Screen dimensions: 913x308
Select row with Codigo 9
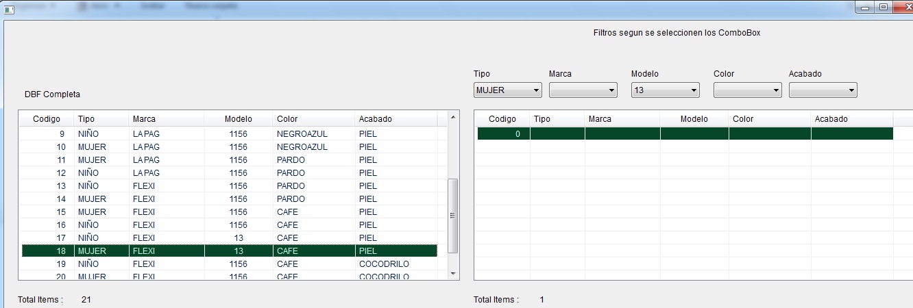click(230, 134)
